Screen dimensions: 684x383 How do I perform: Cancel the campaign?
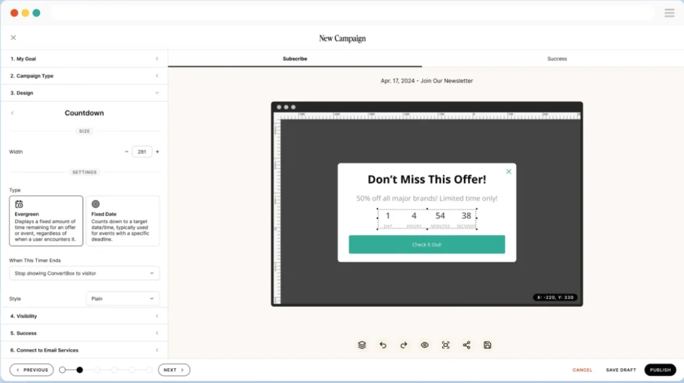(582, 370)
